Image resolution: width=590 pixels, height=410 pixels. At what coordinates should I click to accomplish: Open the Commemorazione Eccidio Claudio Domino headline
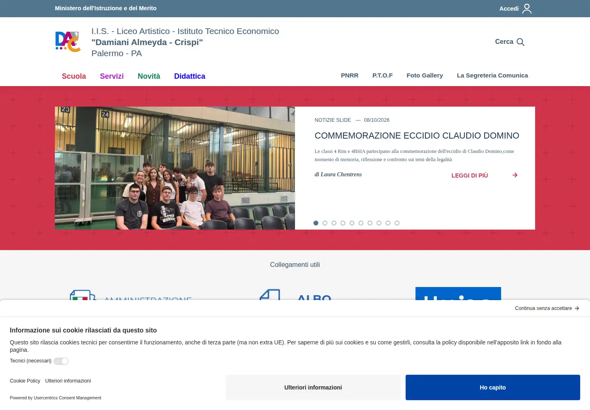(417, 136)
